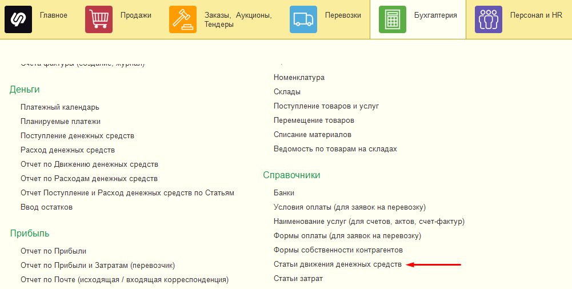Open Платежный календарь

[x=60, y=107]
